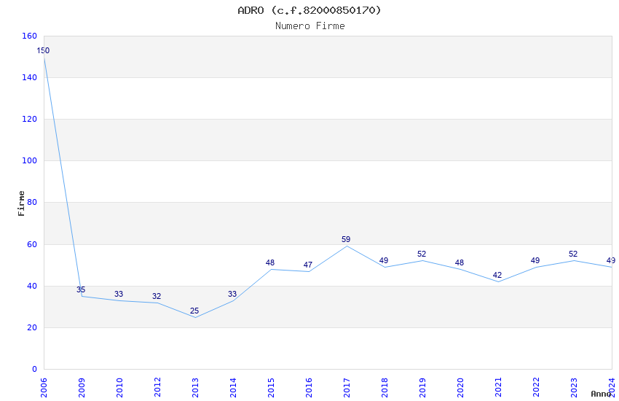This screenshot has height=401, width=619.
Task: Click the x-axis year label 2010
Action: coord(119,388)
